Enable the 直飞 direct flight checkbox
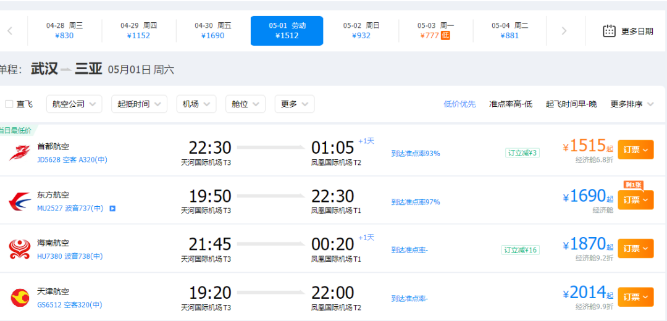 pyautogui.click(x=9, y=104)
